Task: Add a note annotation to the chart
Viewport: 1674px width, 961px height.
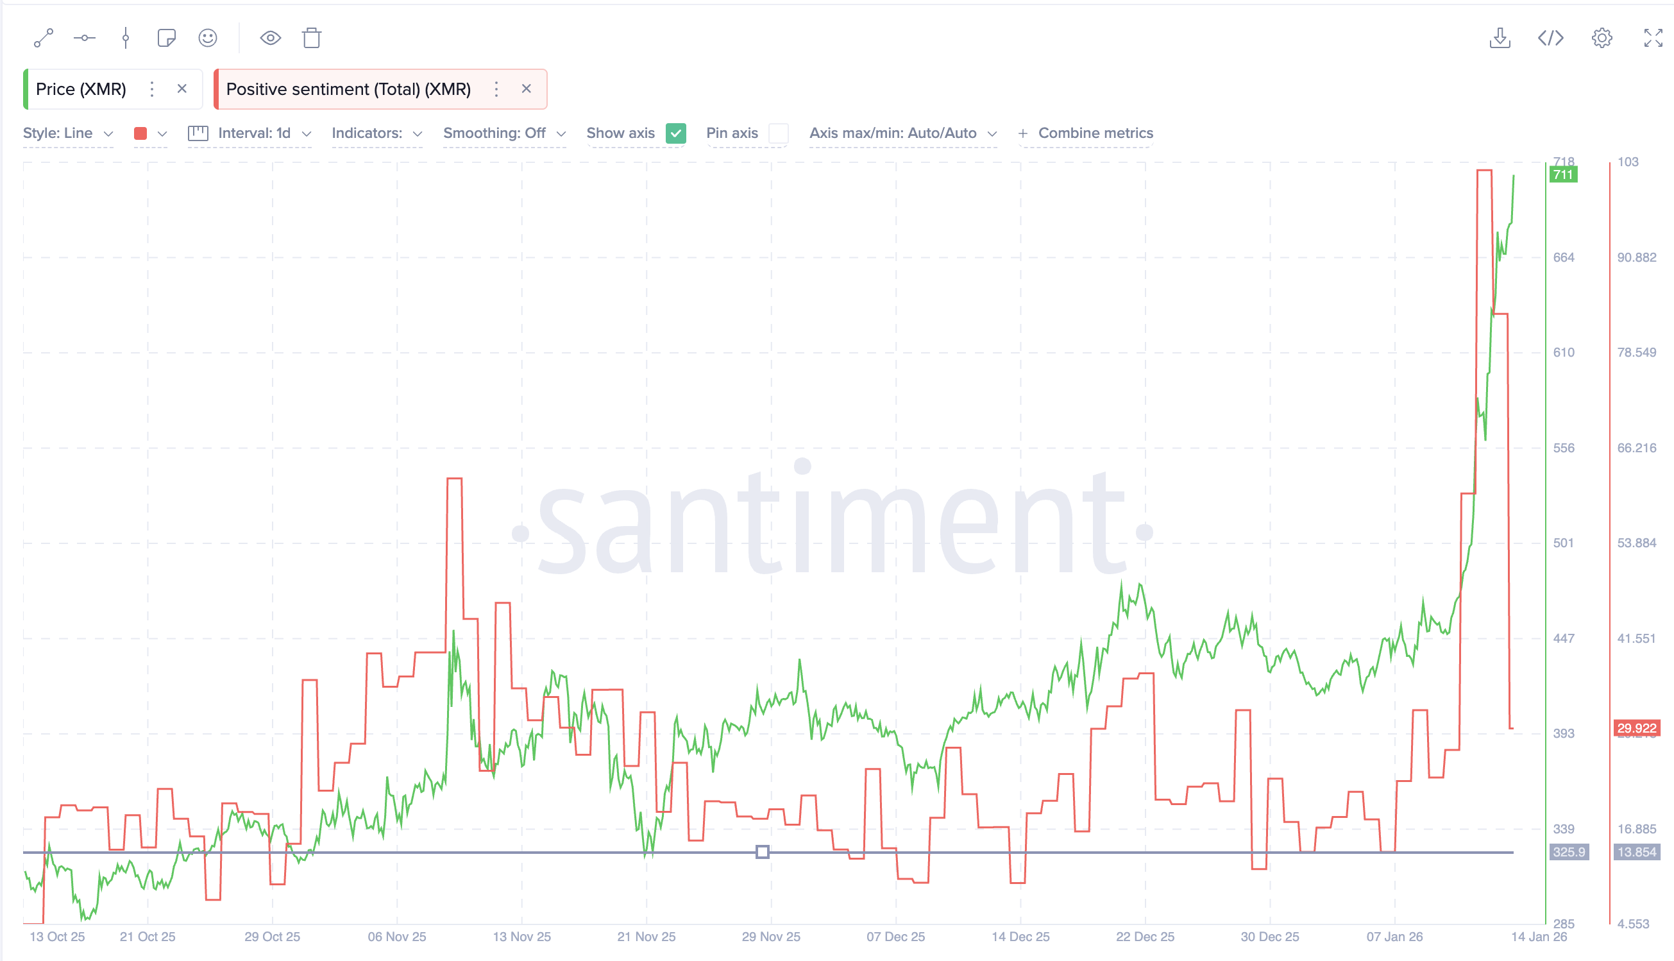Action: [166, 38]
